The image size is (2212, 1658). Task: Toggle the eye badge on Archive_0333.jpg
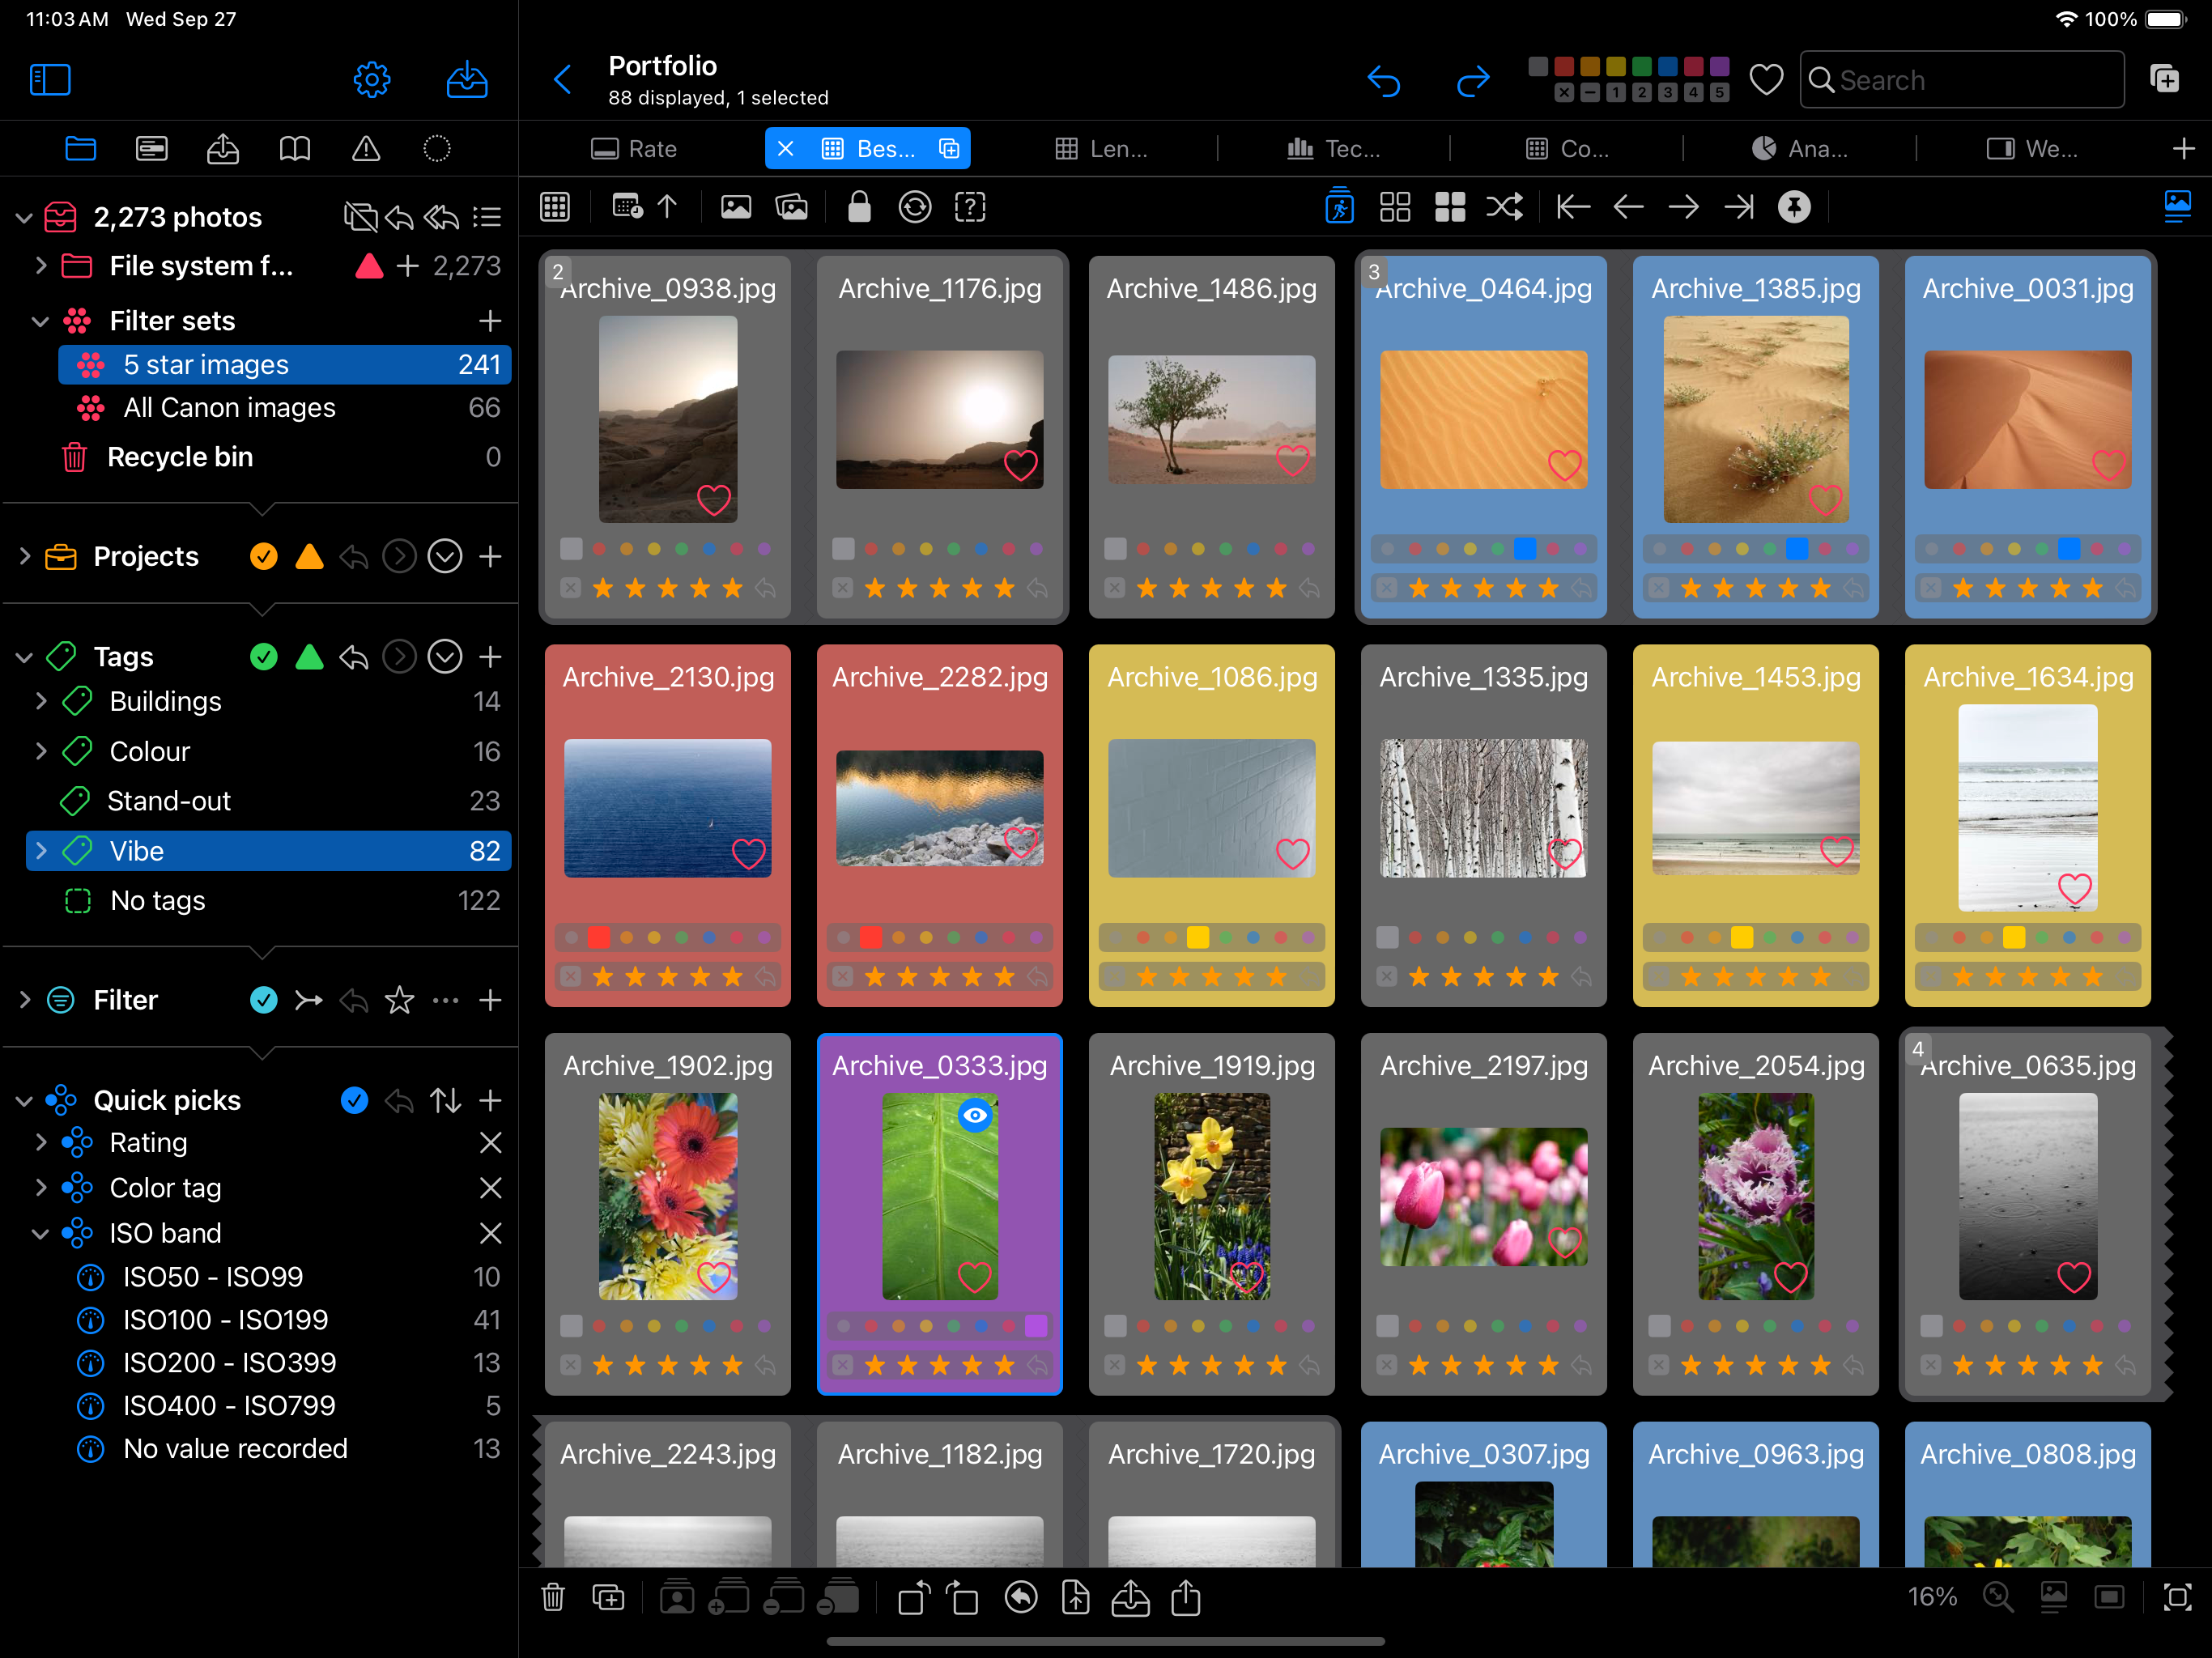[975, 1115]
